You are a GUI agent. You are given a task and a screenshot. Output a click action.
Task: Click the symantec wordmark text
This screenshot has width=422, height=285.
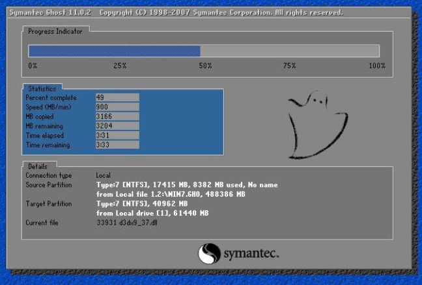tap(251, 254)
